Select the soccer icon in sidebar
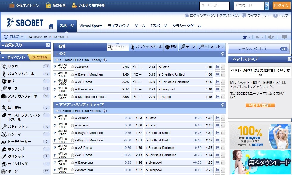 (x=4, y=66)
